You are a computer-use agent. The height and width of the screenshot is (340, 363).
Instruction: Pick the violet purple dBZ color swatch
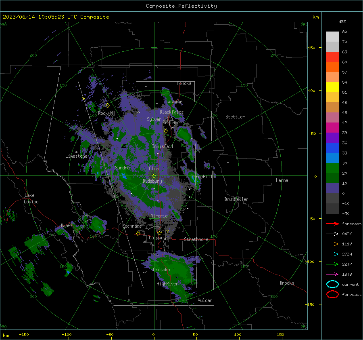coord(332,137)
